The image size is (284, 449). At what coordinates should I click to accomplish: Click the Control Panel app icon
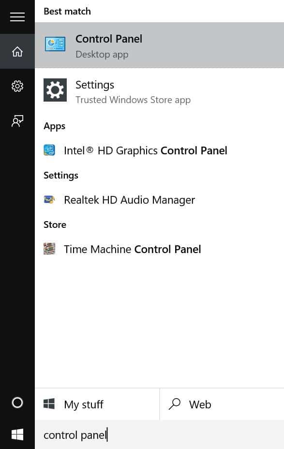point(55,44)
